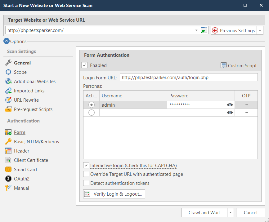Viewport: 269px width, 222px height.
Task: Expand the Previous Settings dropdown arrow
Action: (260, 30)
